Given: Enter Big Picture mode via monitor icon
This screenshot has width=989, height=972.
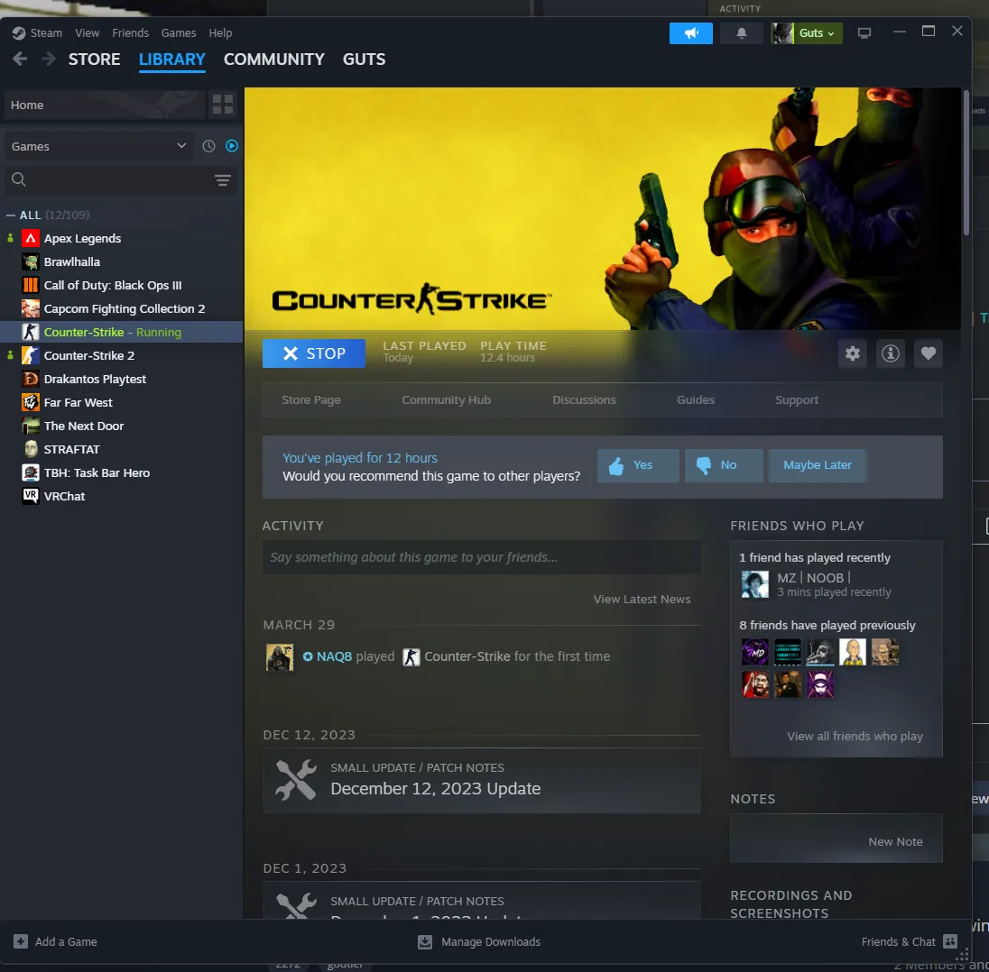Looking at the screenshot, I should click(x=864, y=33).
